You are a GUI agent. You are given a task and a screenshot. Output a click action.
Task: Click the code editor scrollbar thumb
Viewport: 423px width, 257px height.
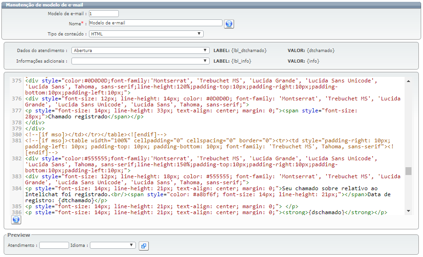[408, 171]
